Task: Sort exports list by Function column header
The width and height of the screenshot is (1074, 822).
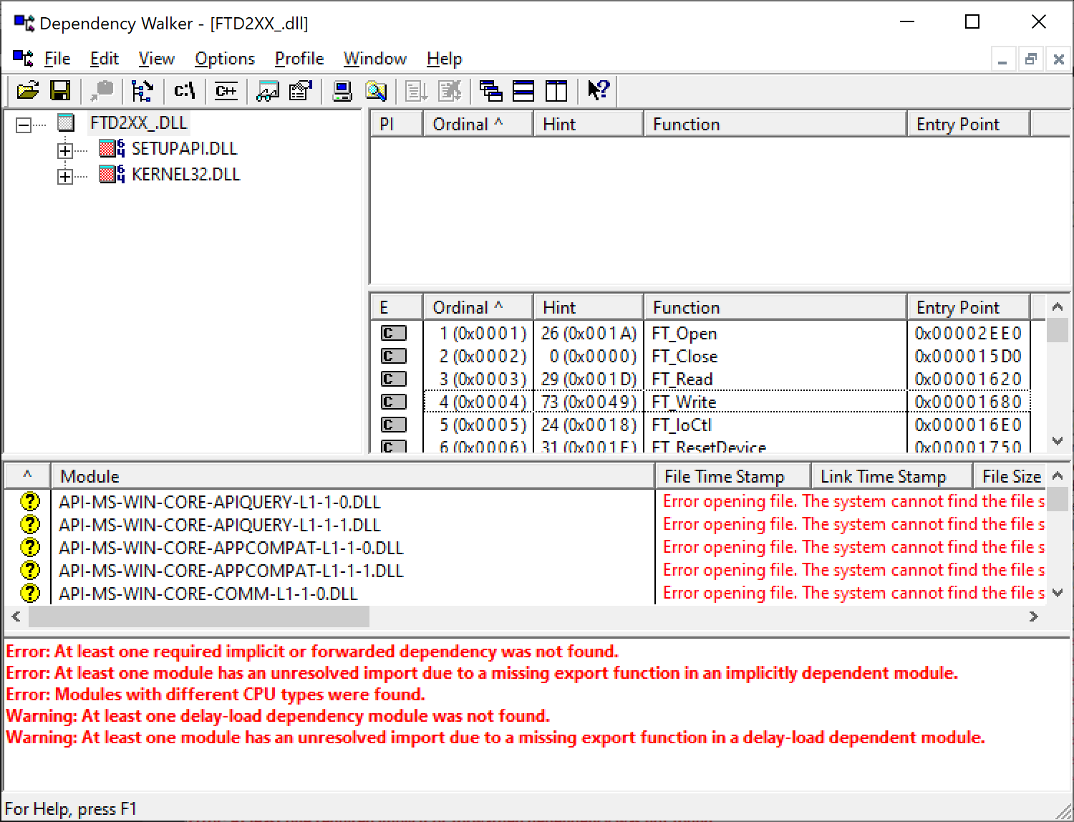Action: pos(775,307)
